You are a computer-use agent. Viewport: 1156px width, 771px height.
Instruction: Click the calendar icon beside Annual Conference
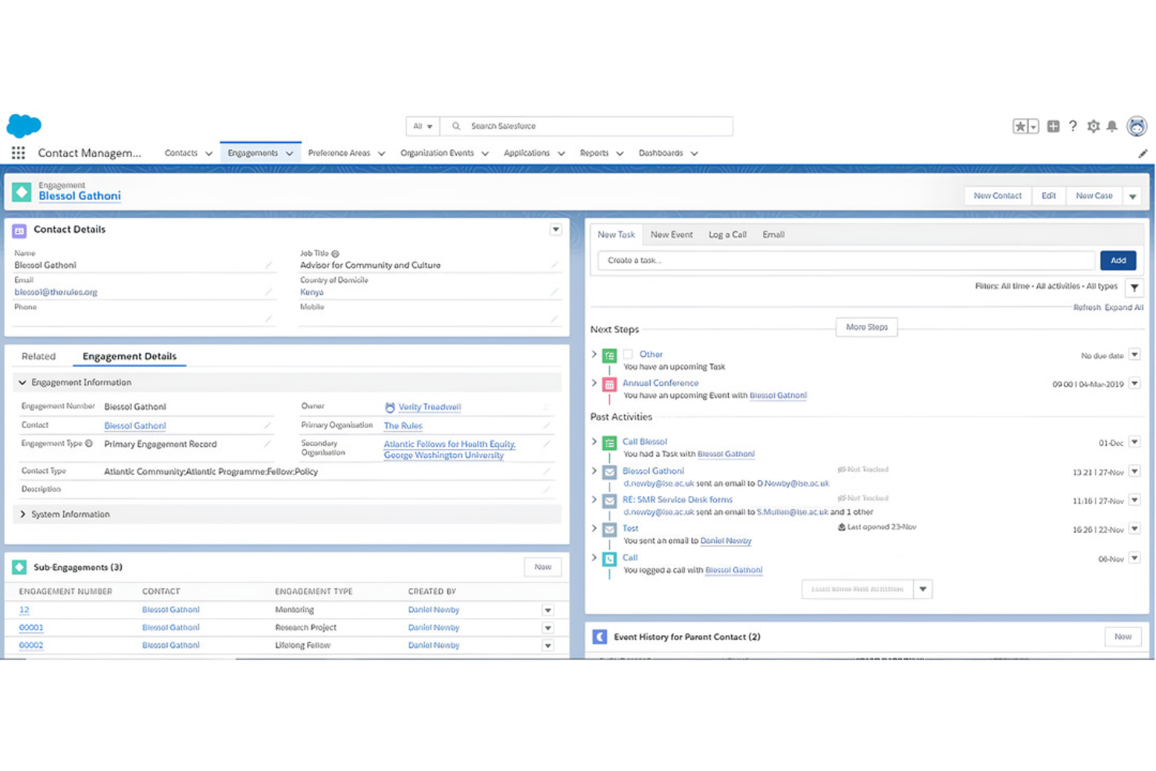pyautogui.click(x=609, y=384)
